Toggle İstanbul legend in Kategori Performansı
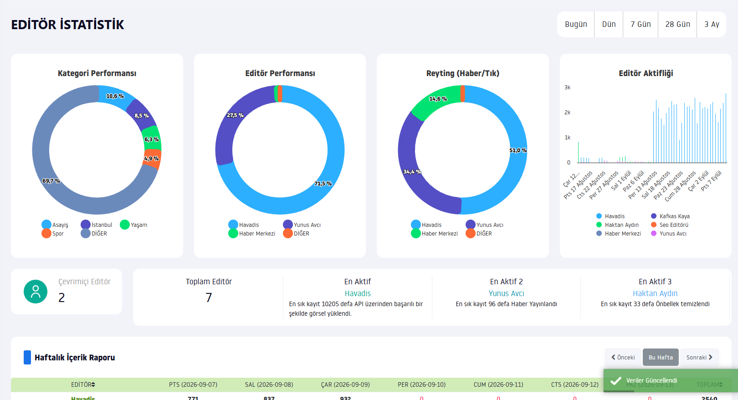738x400 pixels. coord(97,225)
